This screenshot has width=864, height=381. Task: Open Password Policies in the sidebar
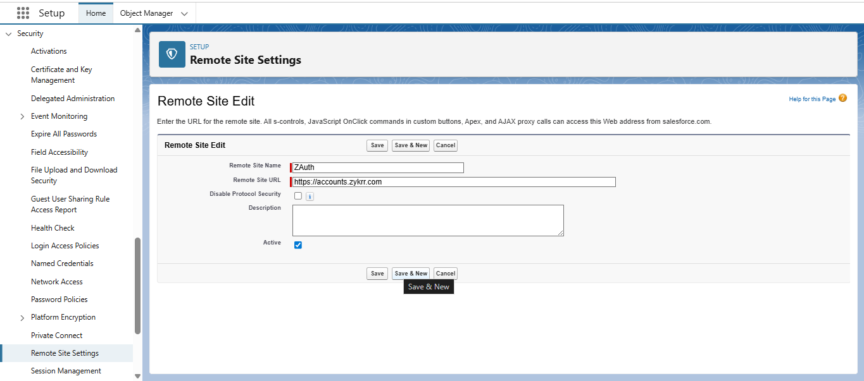pos(59,299)
